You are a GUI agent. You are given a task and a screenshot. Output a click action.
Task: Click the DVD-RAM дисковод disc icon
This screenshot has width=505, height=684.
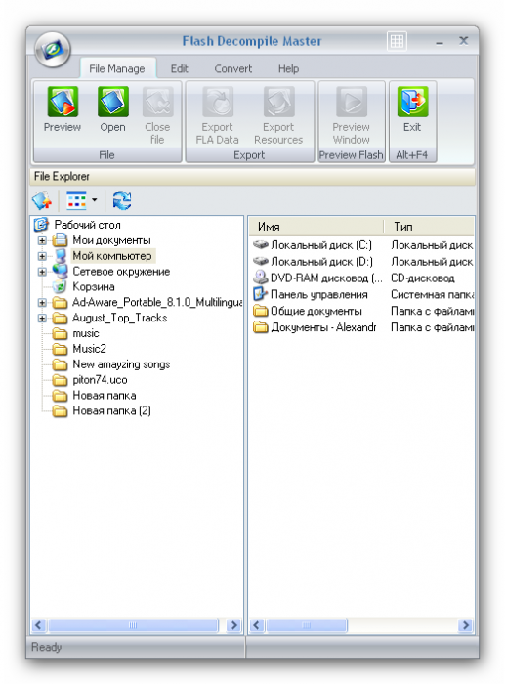[x=261, y=278]
